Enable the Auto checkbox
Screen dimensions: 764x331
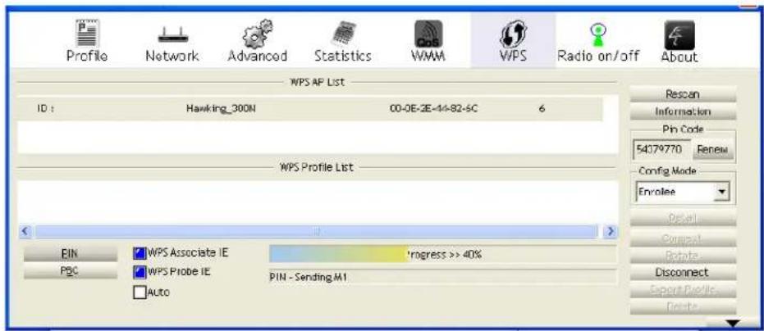[140, 292]
